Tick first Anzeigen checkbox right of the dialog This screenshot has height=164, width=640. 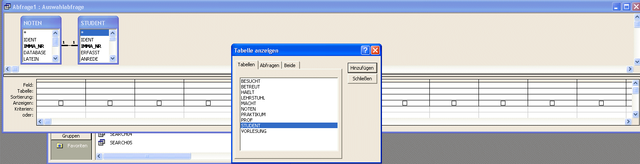pyautogui.click(x=405, y=103)
